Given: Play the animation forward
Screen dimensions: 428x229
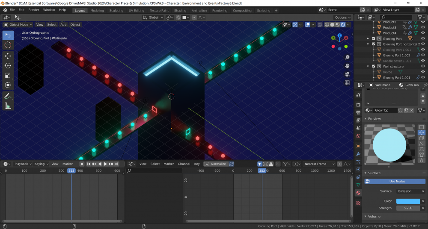Looking at the screenshot, I should 105,164.
